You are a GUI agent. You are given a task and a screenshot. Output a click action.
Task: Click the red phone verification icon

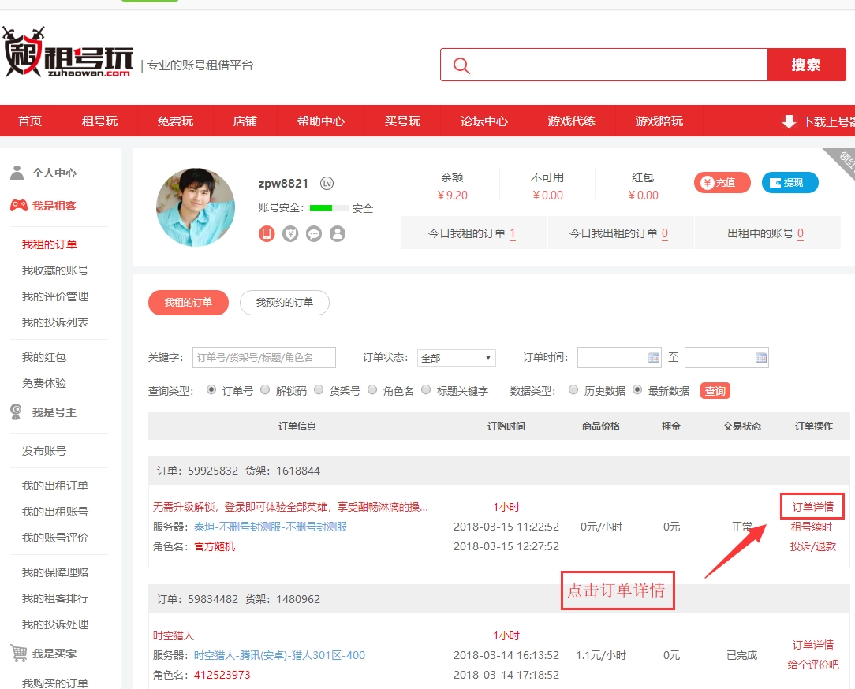[x=267, y=233]
